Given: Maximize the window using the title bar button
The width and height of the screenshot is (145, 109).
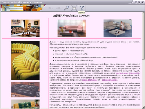Looking at the screenshot, I should pos(139,2).
